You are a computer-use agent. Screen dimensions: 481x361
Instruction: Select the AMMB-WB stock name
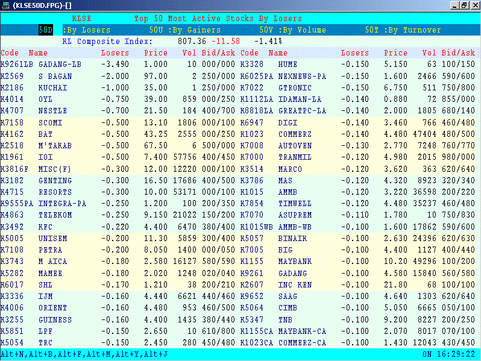[295, 227]
